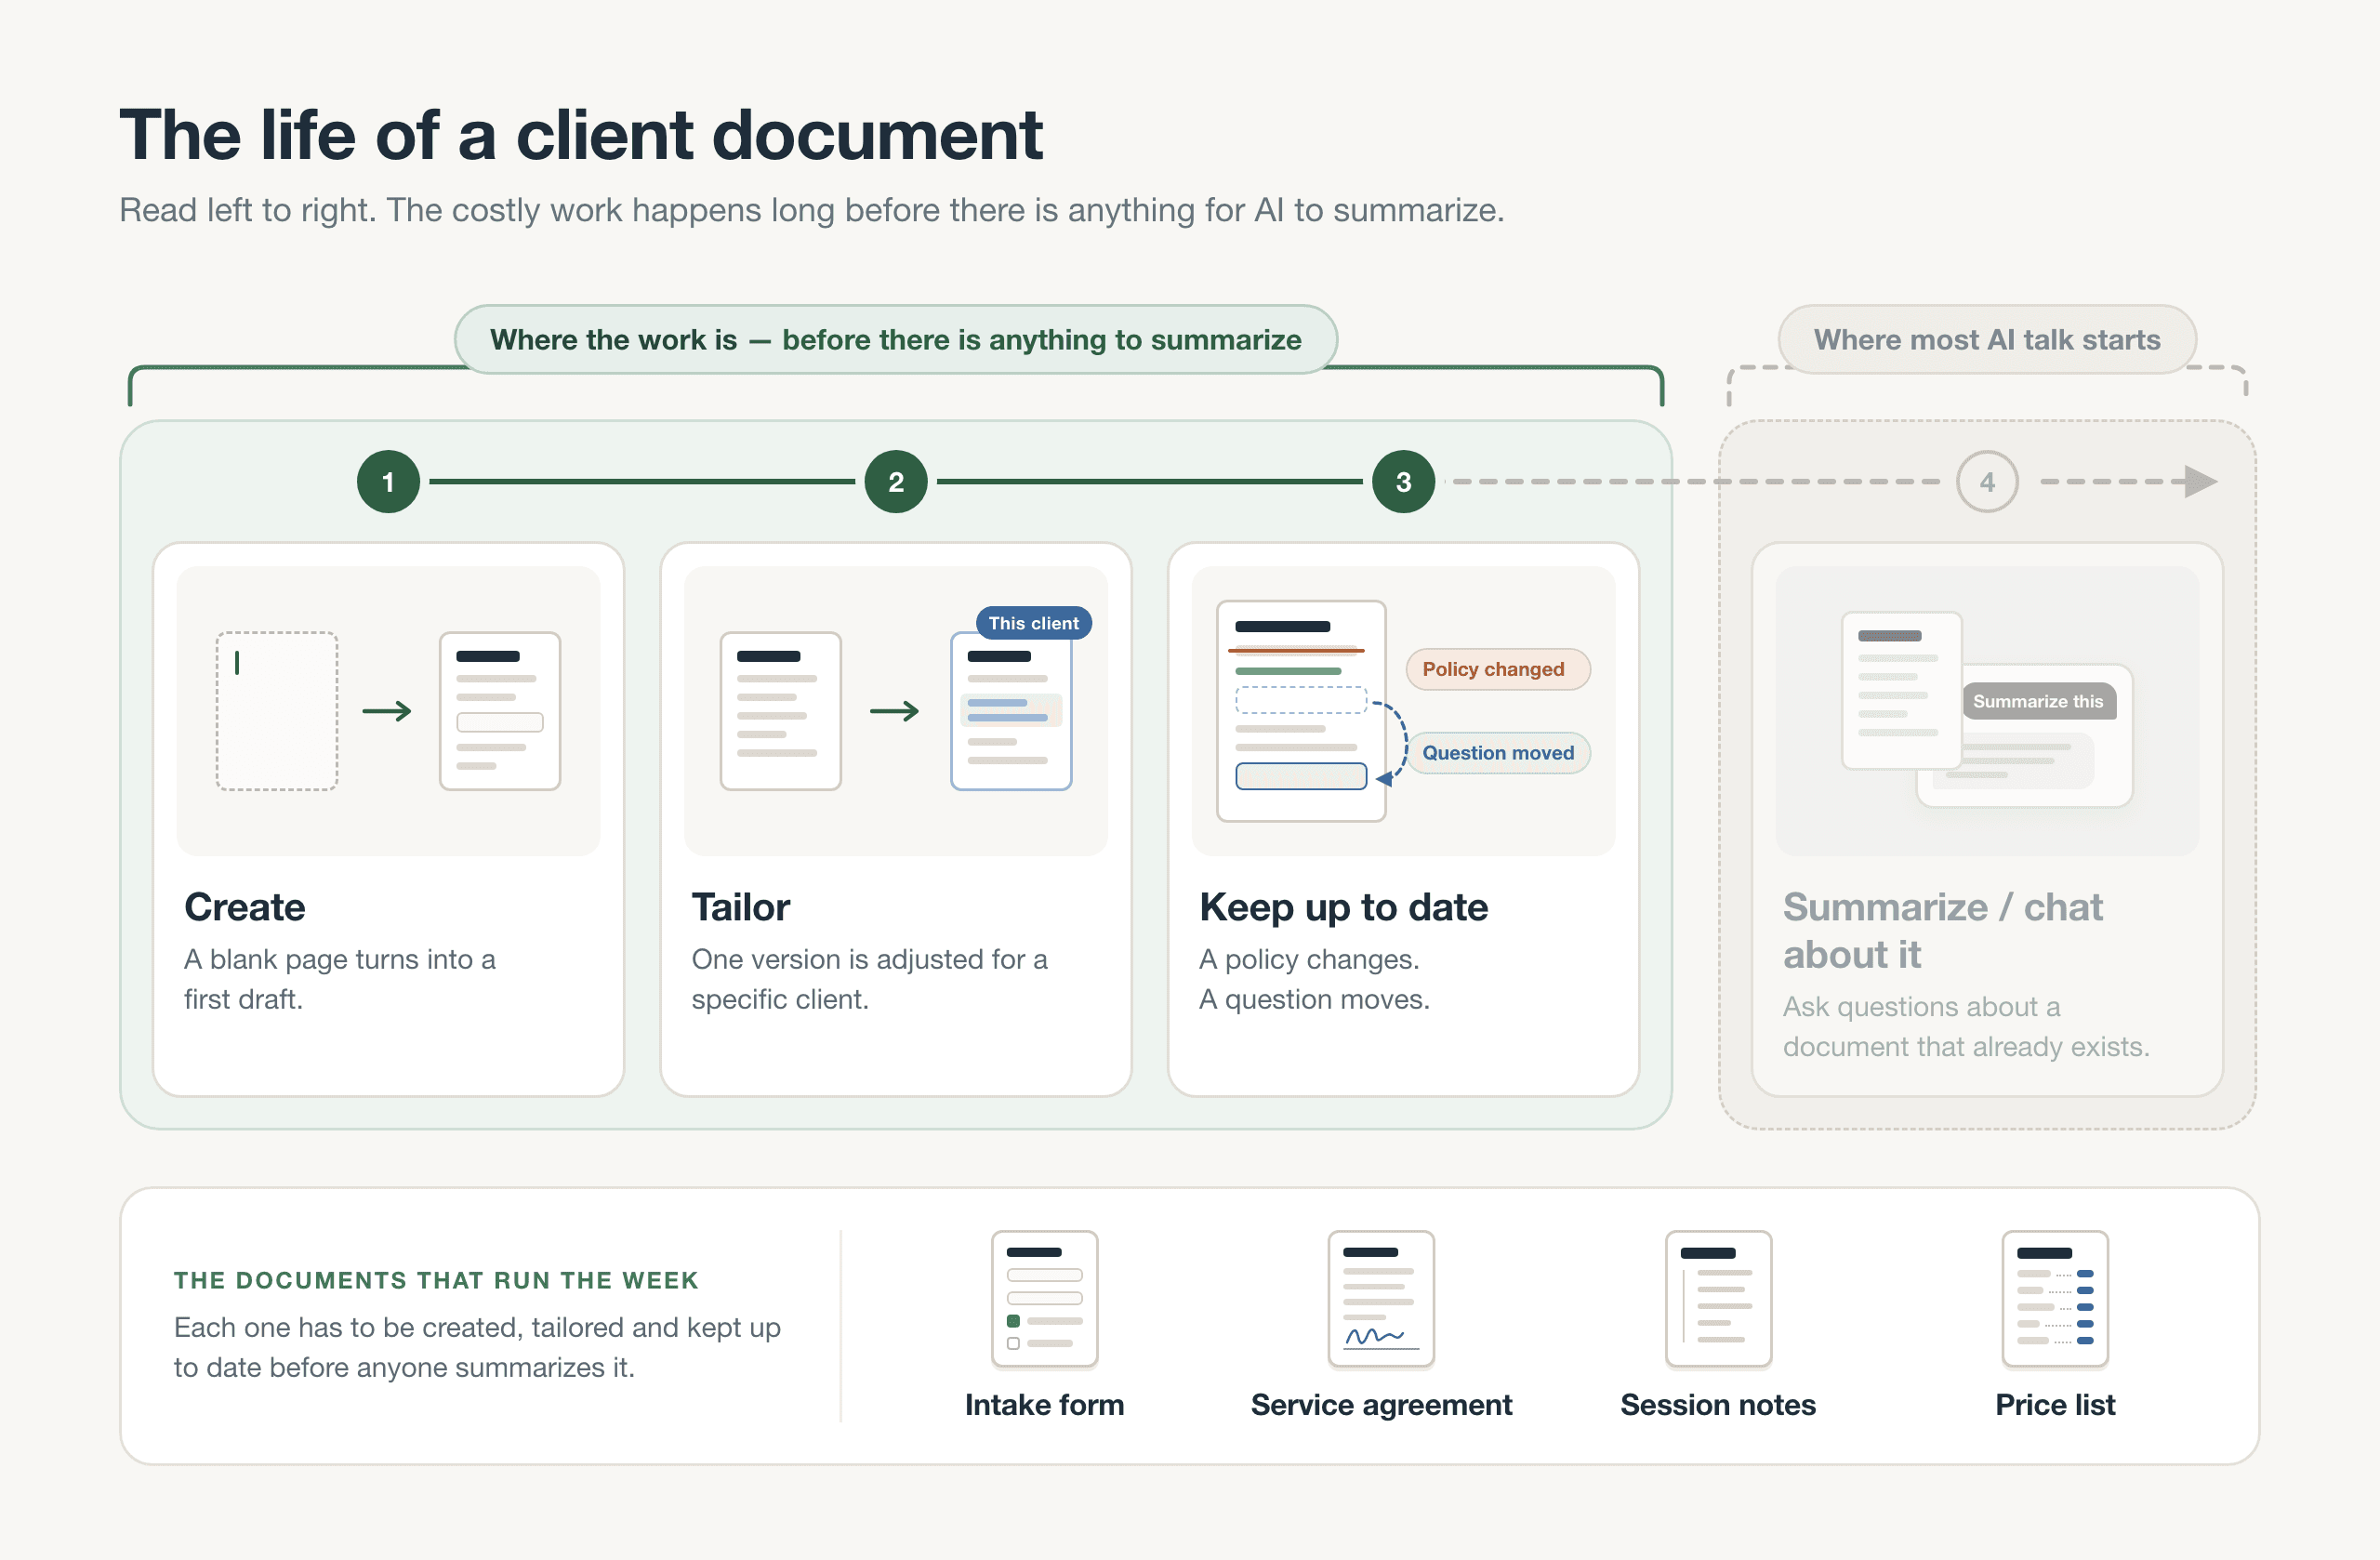Select step 1 circle marker
The height and width of the screenshot is (1560, 2380).
click(x=388, y=482)
